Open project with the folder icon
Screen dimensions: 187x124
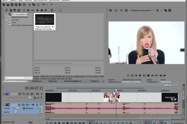coord(8,5)
